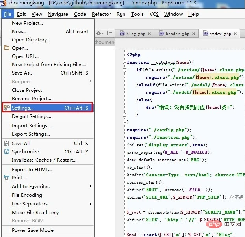This screenshot has width=245, height=237.
Task: Choose New Project from Existing Files...
Action: coord(48,64)
